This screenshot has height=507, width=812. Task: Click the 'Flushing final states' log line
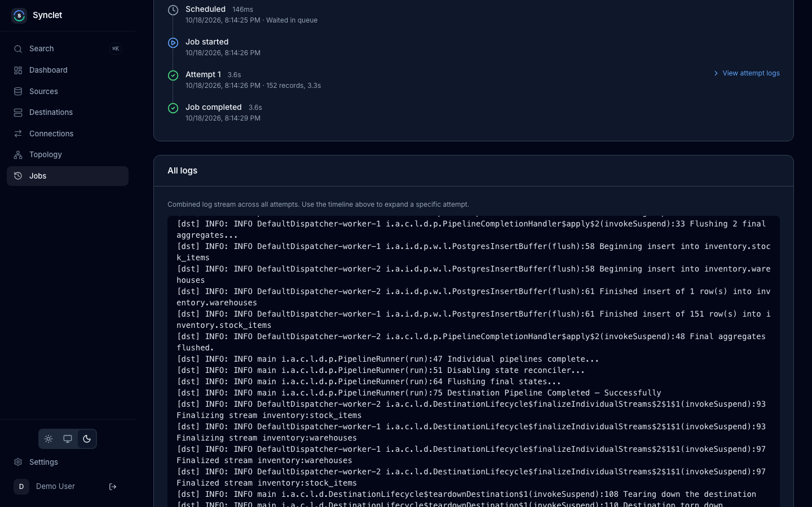(369, 381)
